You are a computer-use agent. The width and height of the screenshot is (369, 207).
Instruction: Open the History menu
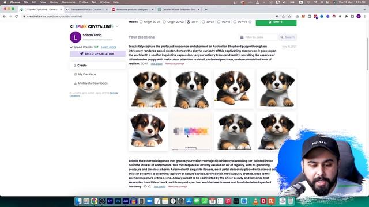54,2
